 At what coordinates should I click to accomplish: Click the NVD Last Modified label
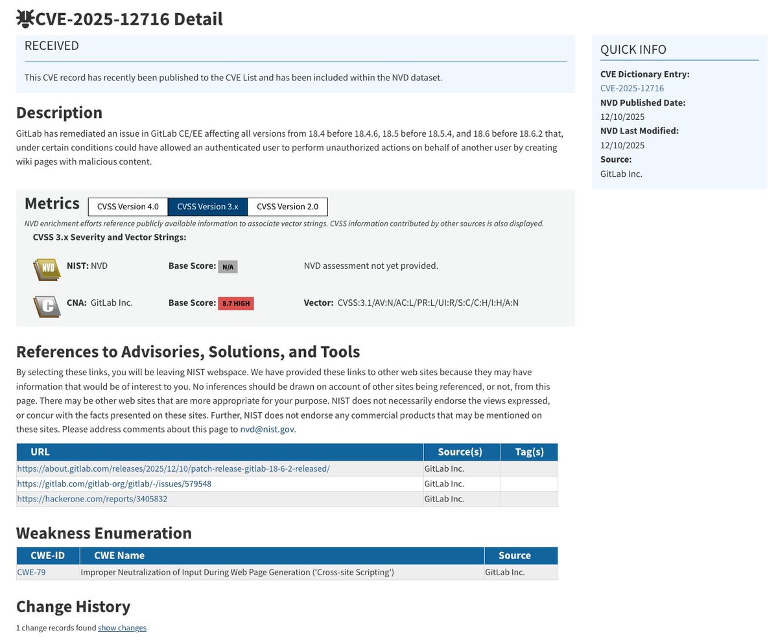(x=639, y=130)
